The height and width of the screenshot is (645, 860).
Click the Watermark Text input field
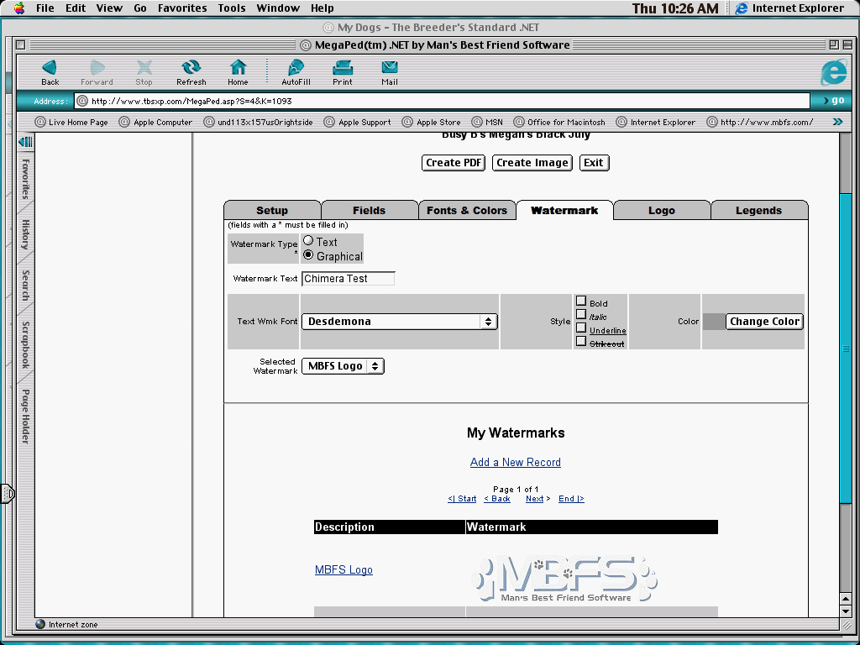(x=348, y=279)
